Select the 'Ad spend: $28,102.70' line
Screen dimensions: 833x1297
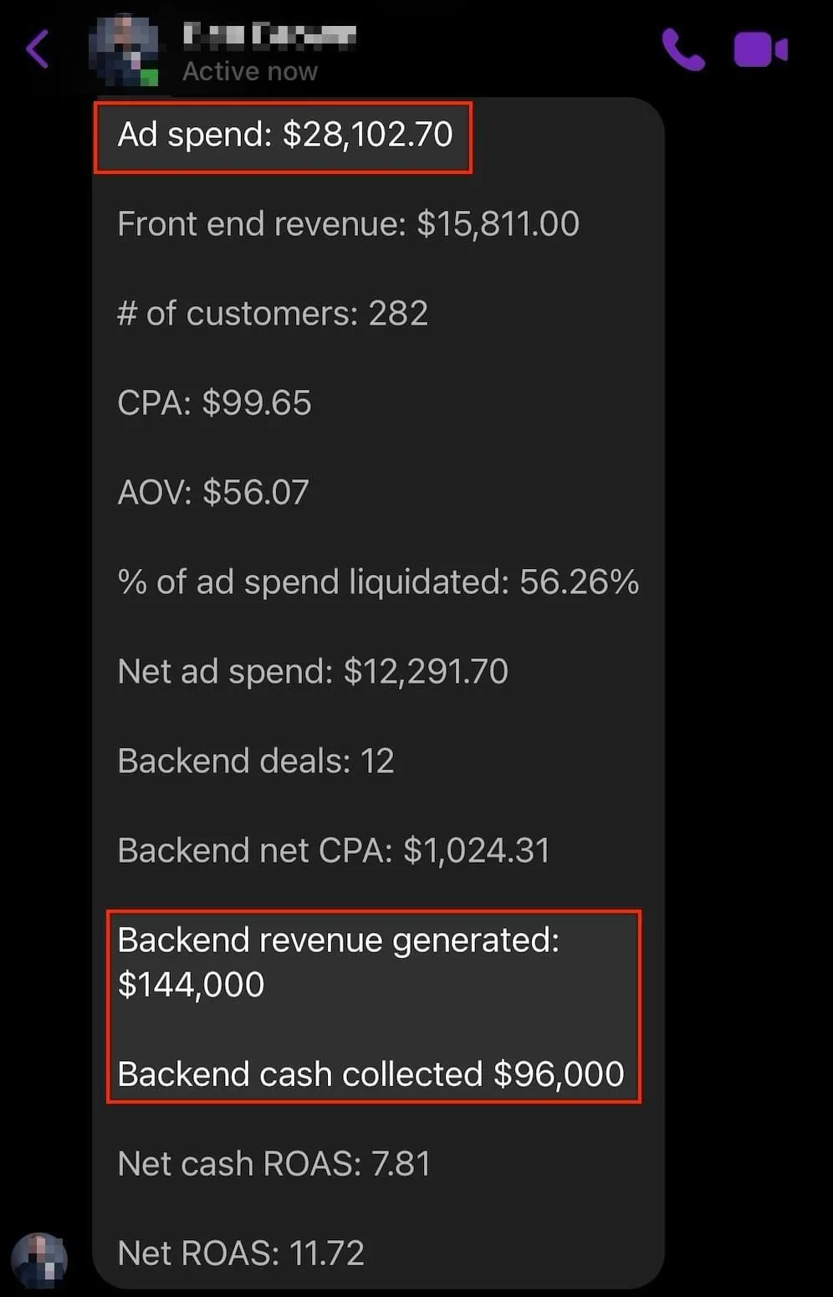tap(285, 135)
